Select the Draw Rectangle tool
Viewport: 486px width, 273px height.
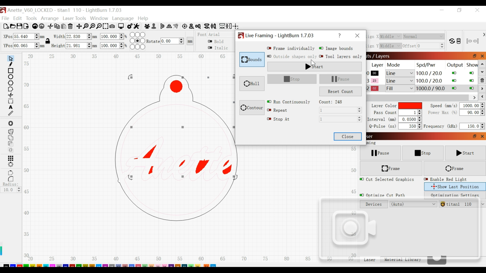(x=11, y=71)
